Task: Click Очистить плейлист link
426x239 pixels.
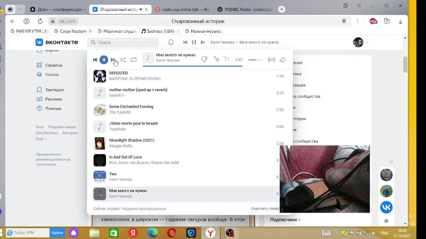Action: pos(265,208)
